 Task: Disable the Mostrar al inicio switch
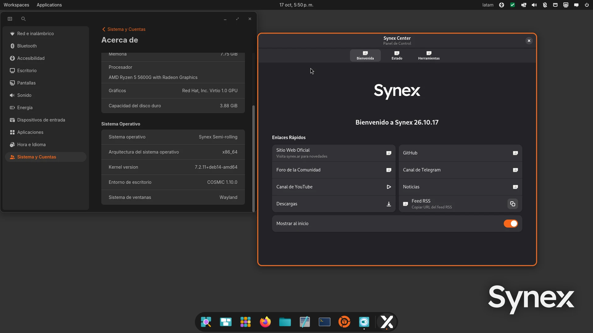click(x=511, y=224)
